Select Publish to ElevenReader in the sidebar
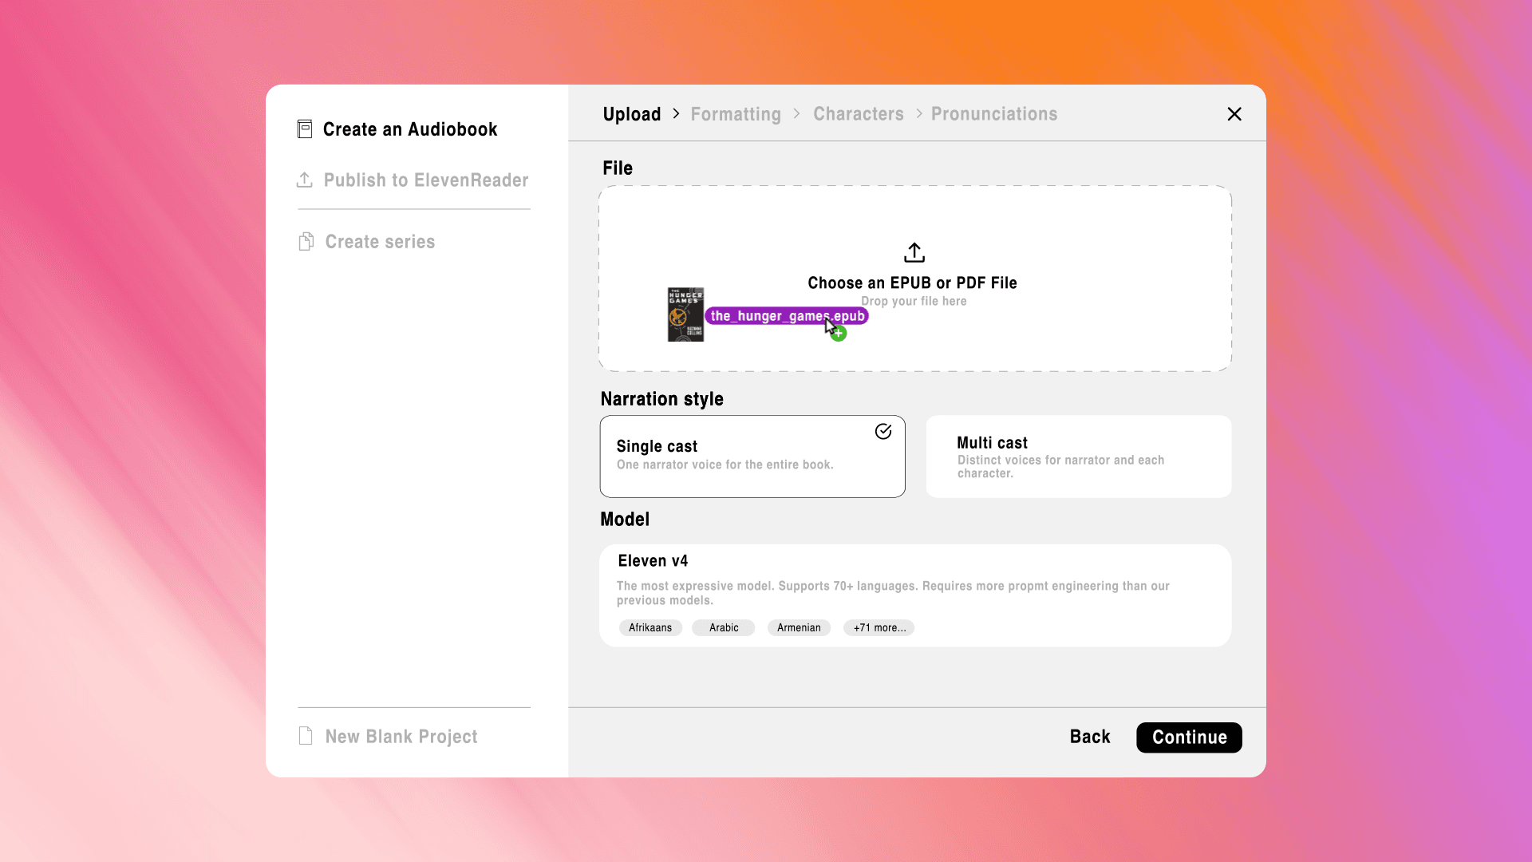 tap(413, 180)
